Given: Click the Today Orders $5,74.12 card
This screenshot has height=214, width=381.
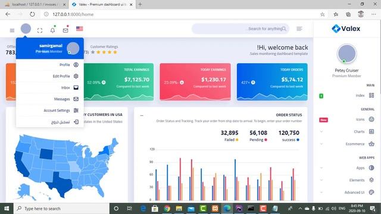Looking at the screenshot, I should click(x=272, y=82).
